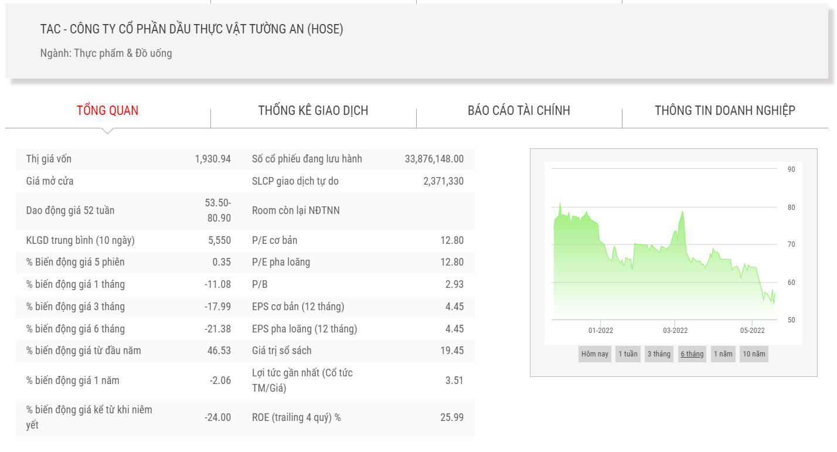Image resolution: width=837 pixels, height=452 pixels.
Task: Click the company title TAC - CÔNG TY CỔ PHẦN DẦU THỰC VẬT TƯỜNG AN
Action: (192, 29)
